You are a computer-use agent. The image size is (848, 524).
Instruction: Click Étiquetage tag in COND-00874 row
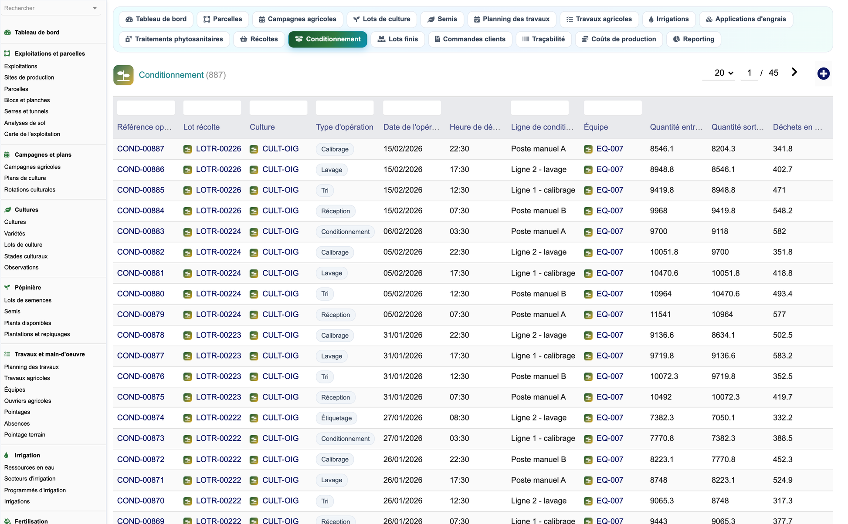(x=336, y=418)
